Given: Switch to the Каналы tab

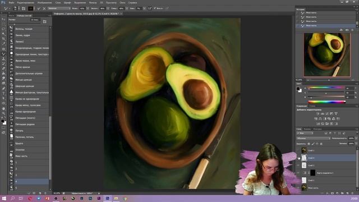Looking at the screenshot, I should point(307,129).
